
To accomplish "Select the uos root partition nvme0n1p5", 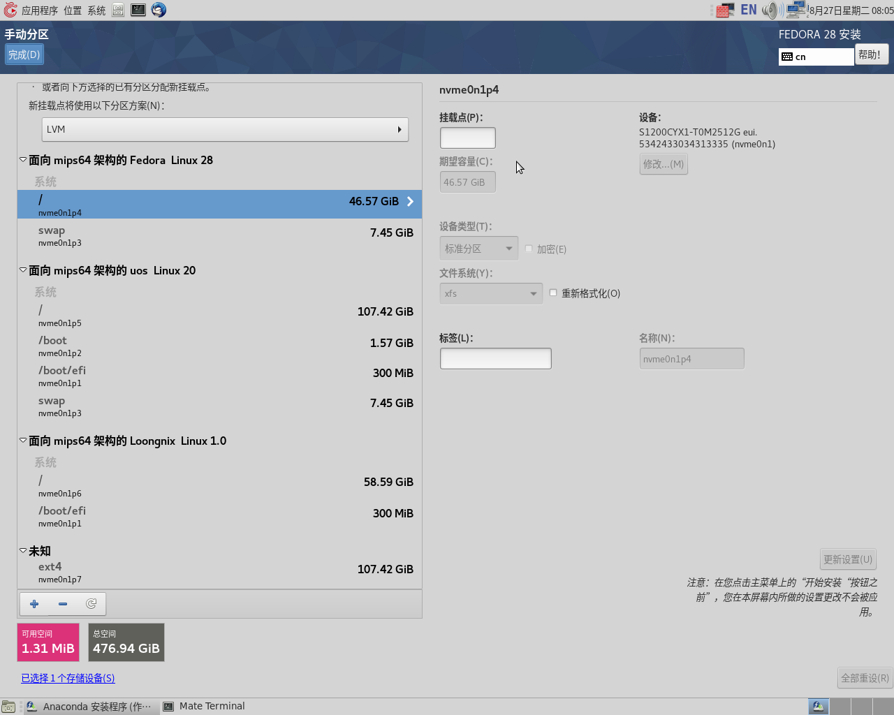I will pos(219,315).
